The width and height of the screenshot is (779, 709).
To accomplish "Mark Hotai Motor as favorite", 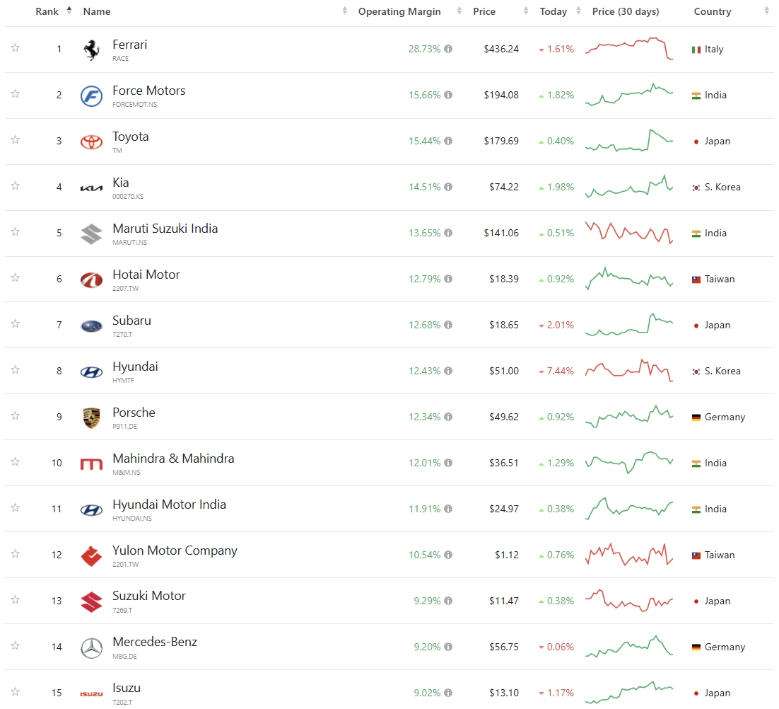I will pyautogui.click(x=16, y=277).
